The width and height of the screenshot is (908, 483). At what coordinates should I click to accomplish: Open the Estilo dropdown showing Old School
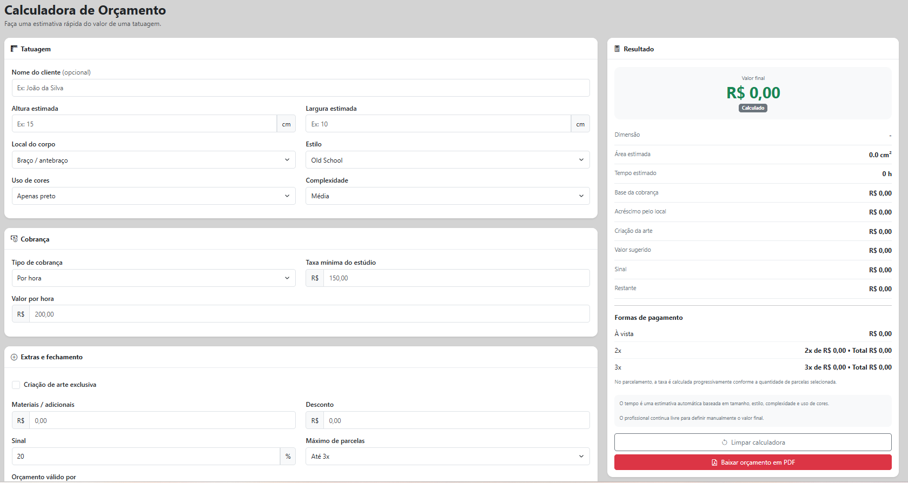448,160
